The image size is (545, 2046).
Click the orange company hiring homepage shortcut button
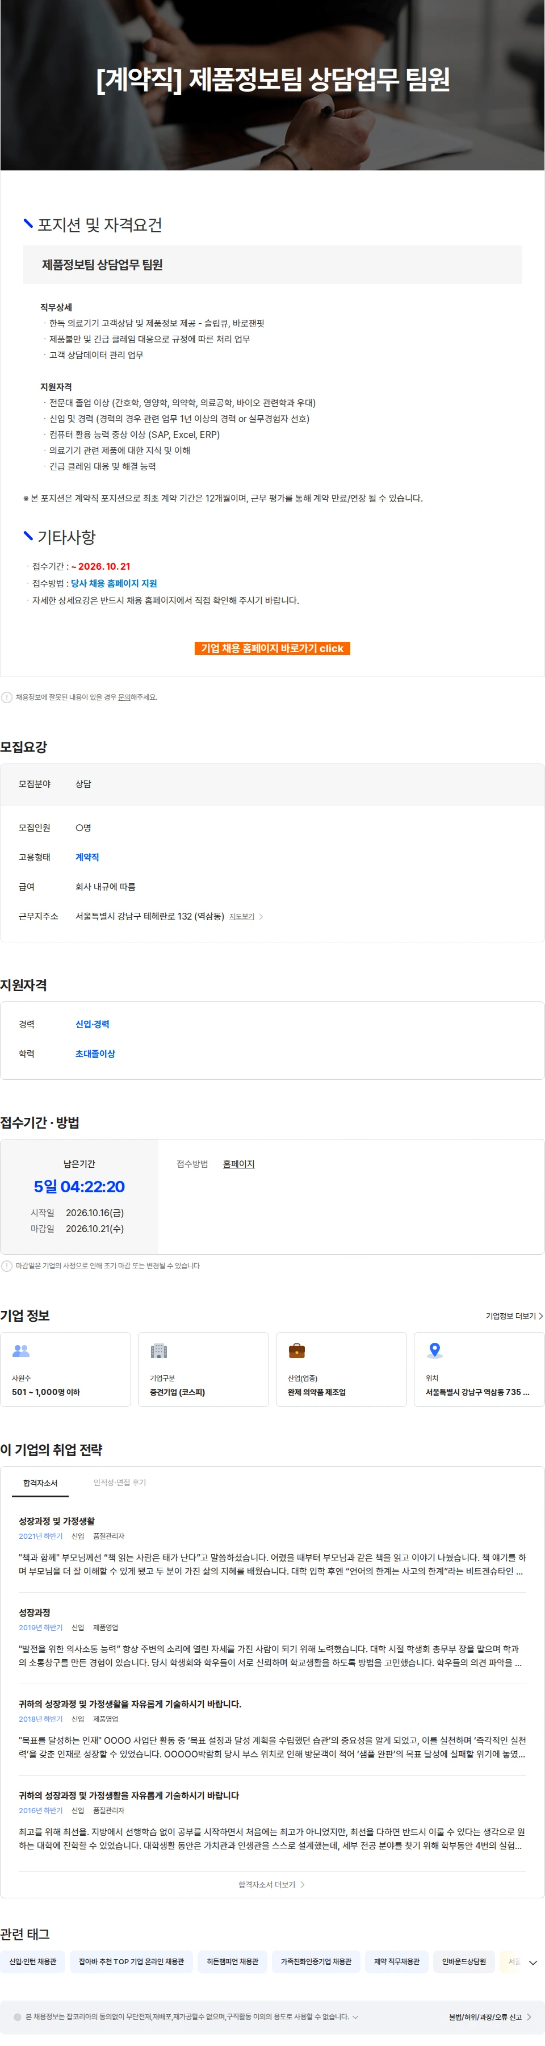coord(272,648)
